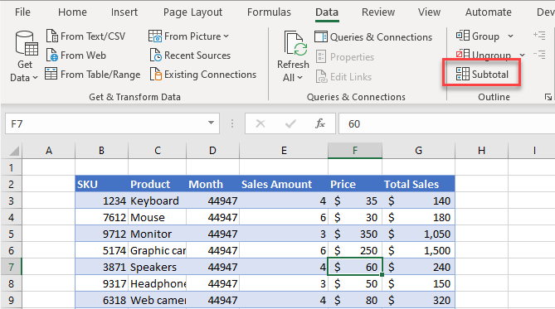Click the Product header cell
Viewport: 555px width, 309px height.
pyautogui.click(x=157, y=184)
